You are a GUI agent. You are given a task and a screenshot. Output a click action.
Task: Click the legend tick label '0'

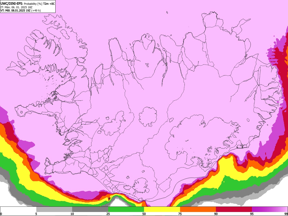(1, 214)
